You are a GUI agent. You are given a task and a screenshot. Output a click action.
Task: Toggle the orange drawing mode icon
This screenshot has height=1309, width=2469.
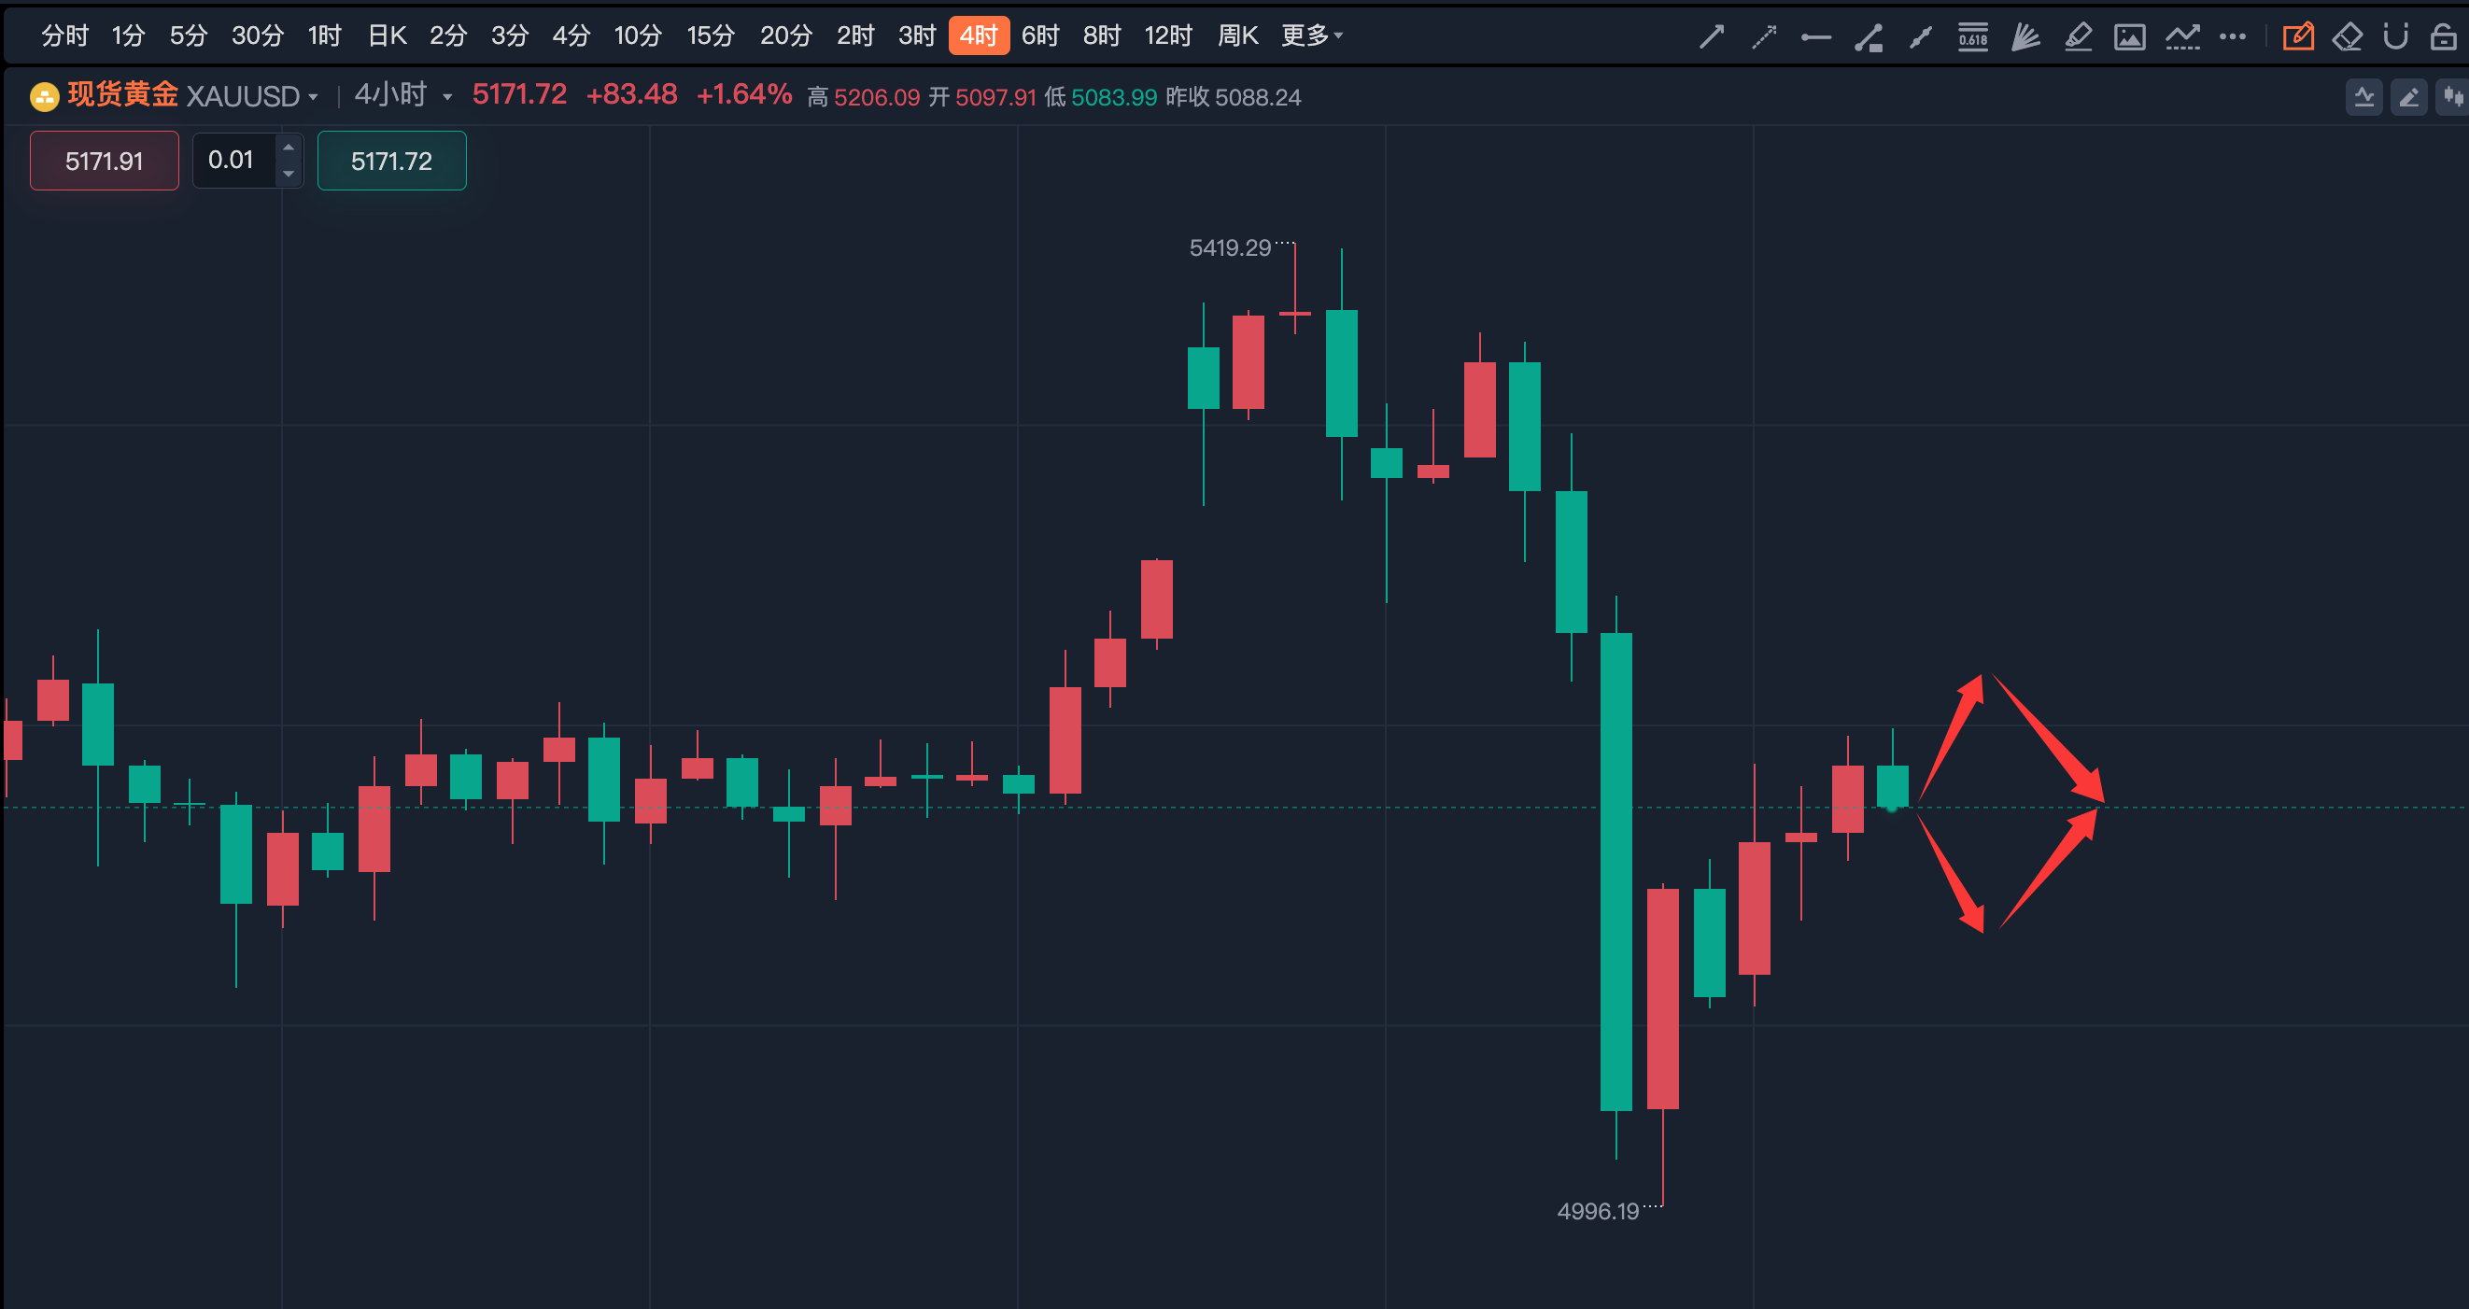[2297, 36]
